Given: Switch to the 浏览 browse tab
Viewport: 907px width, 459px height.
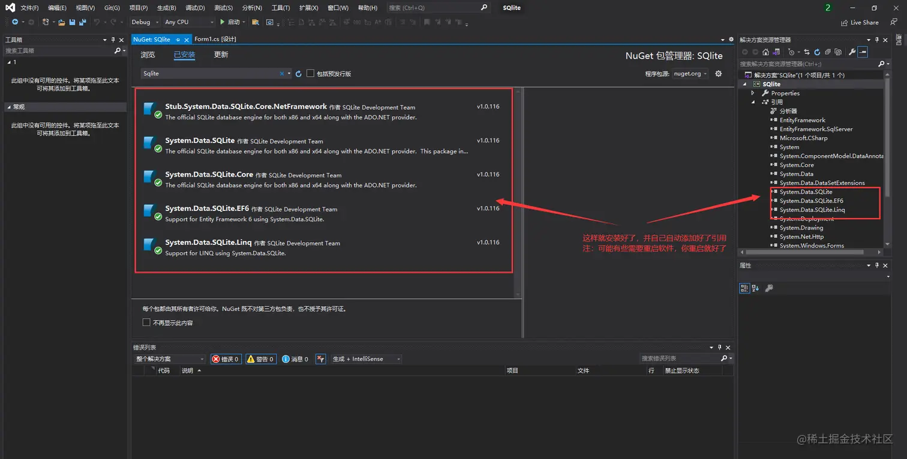Looking at the screenshot, I should pyautogui.click(x=148, y=55).
